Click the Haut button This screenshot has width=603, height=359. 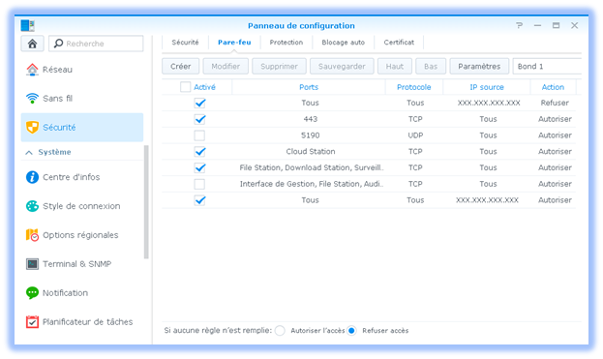pos(395,66)
